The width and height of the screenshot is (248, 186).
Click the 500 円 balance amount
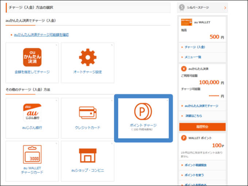(x=217, y=37)
